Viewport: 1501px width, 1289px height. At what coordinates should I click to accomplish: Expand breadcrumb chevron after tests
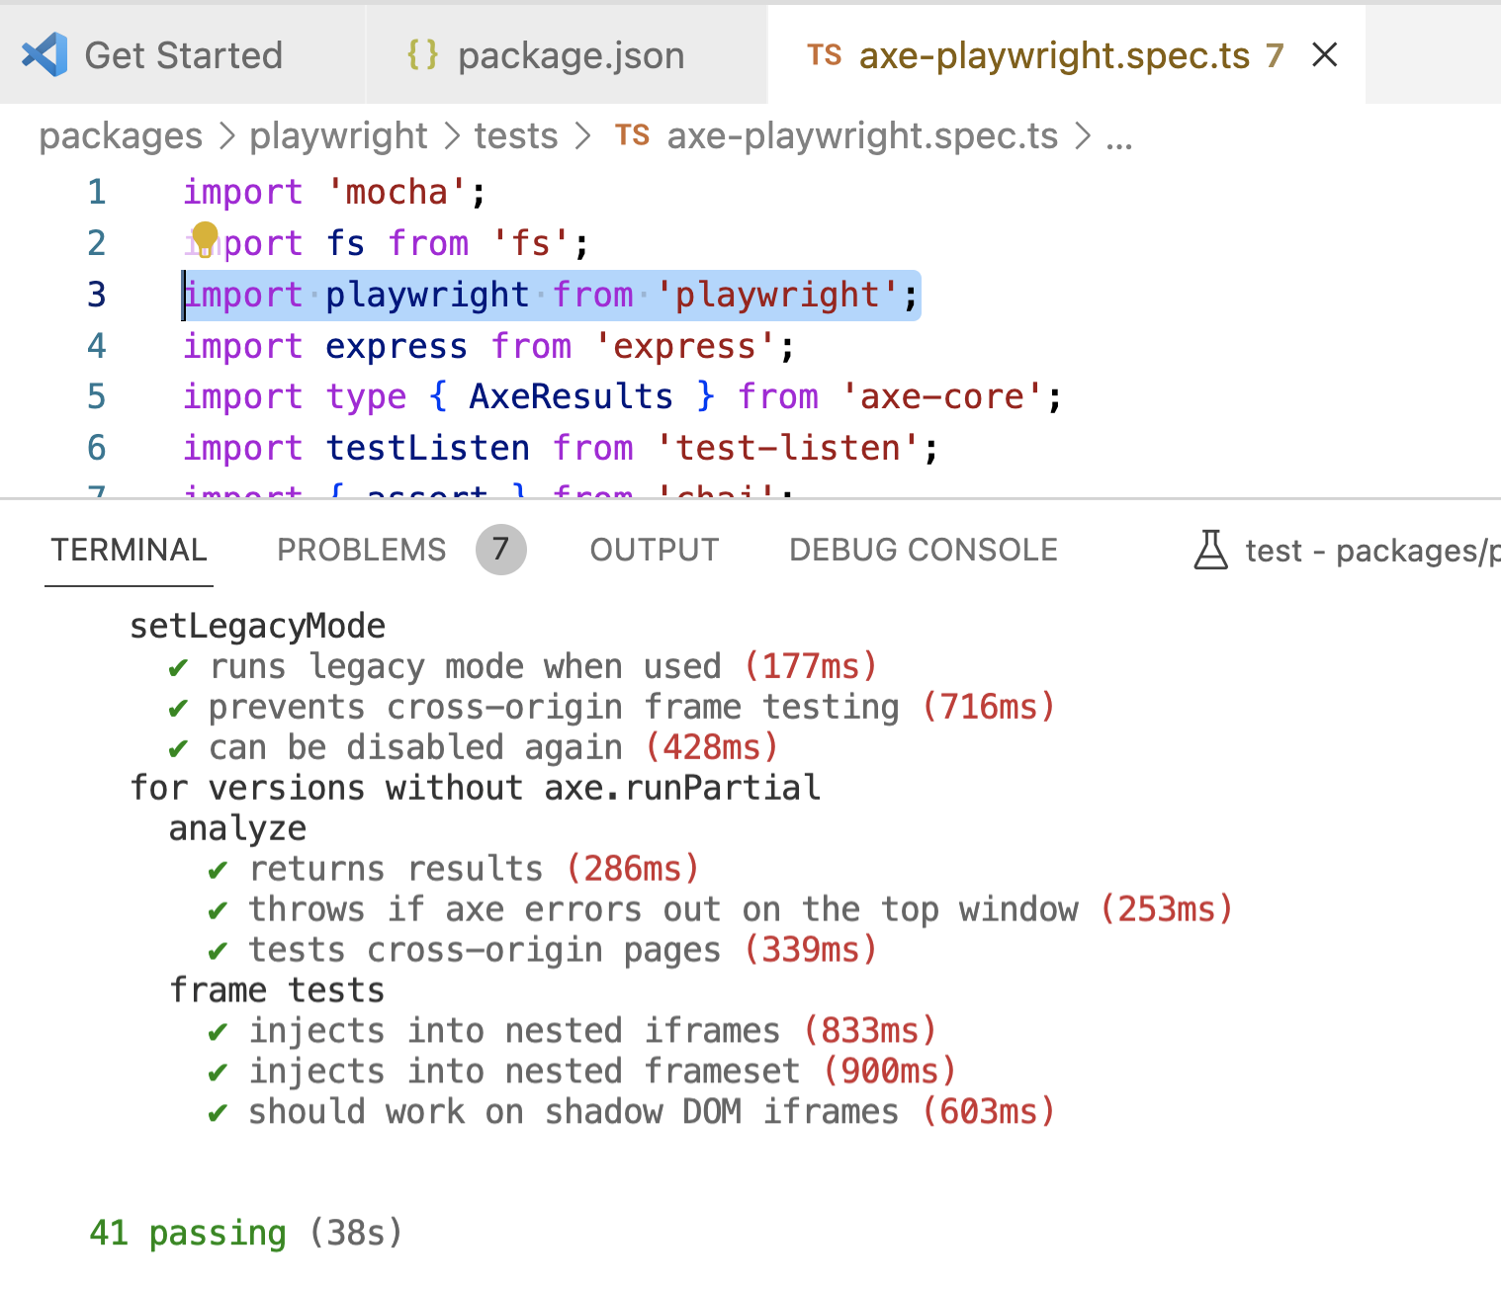(582, 135)
